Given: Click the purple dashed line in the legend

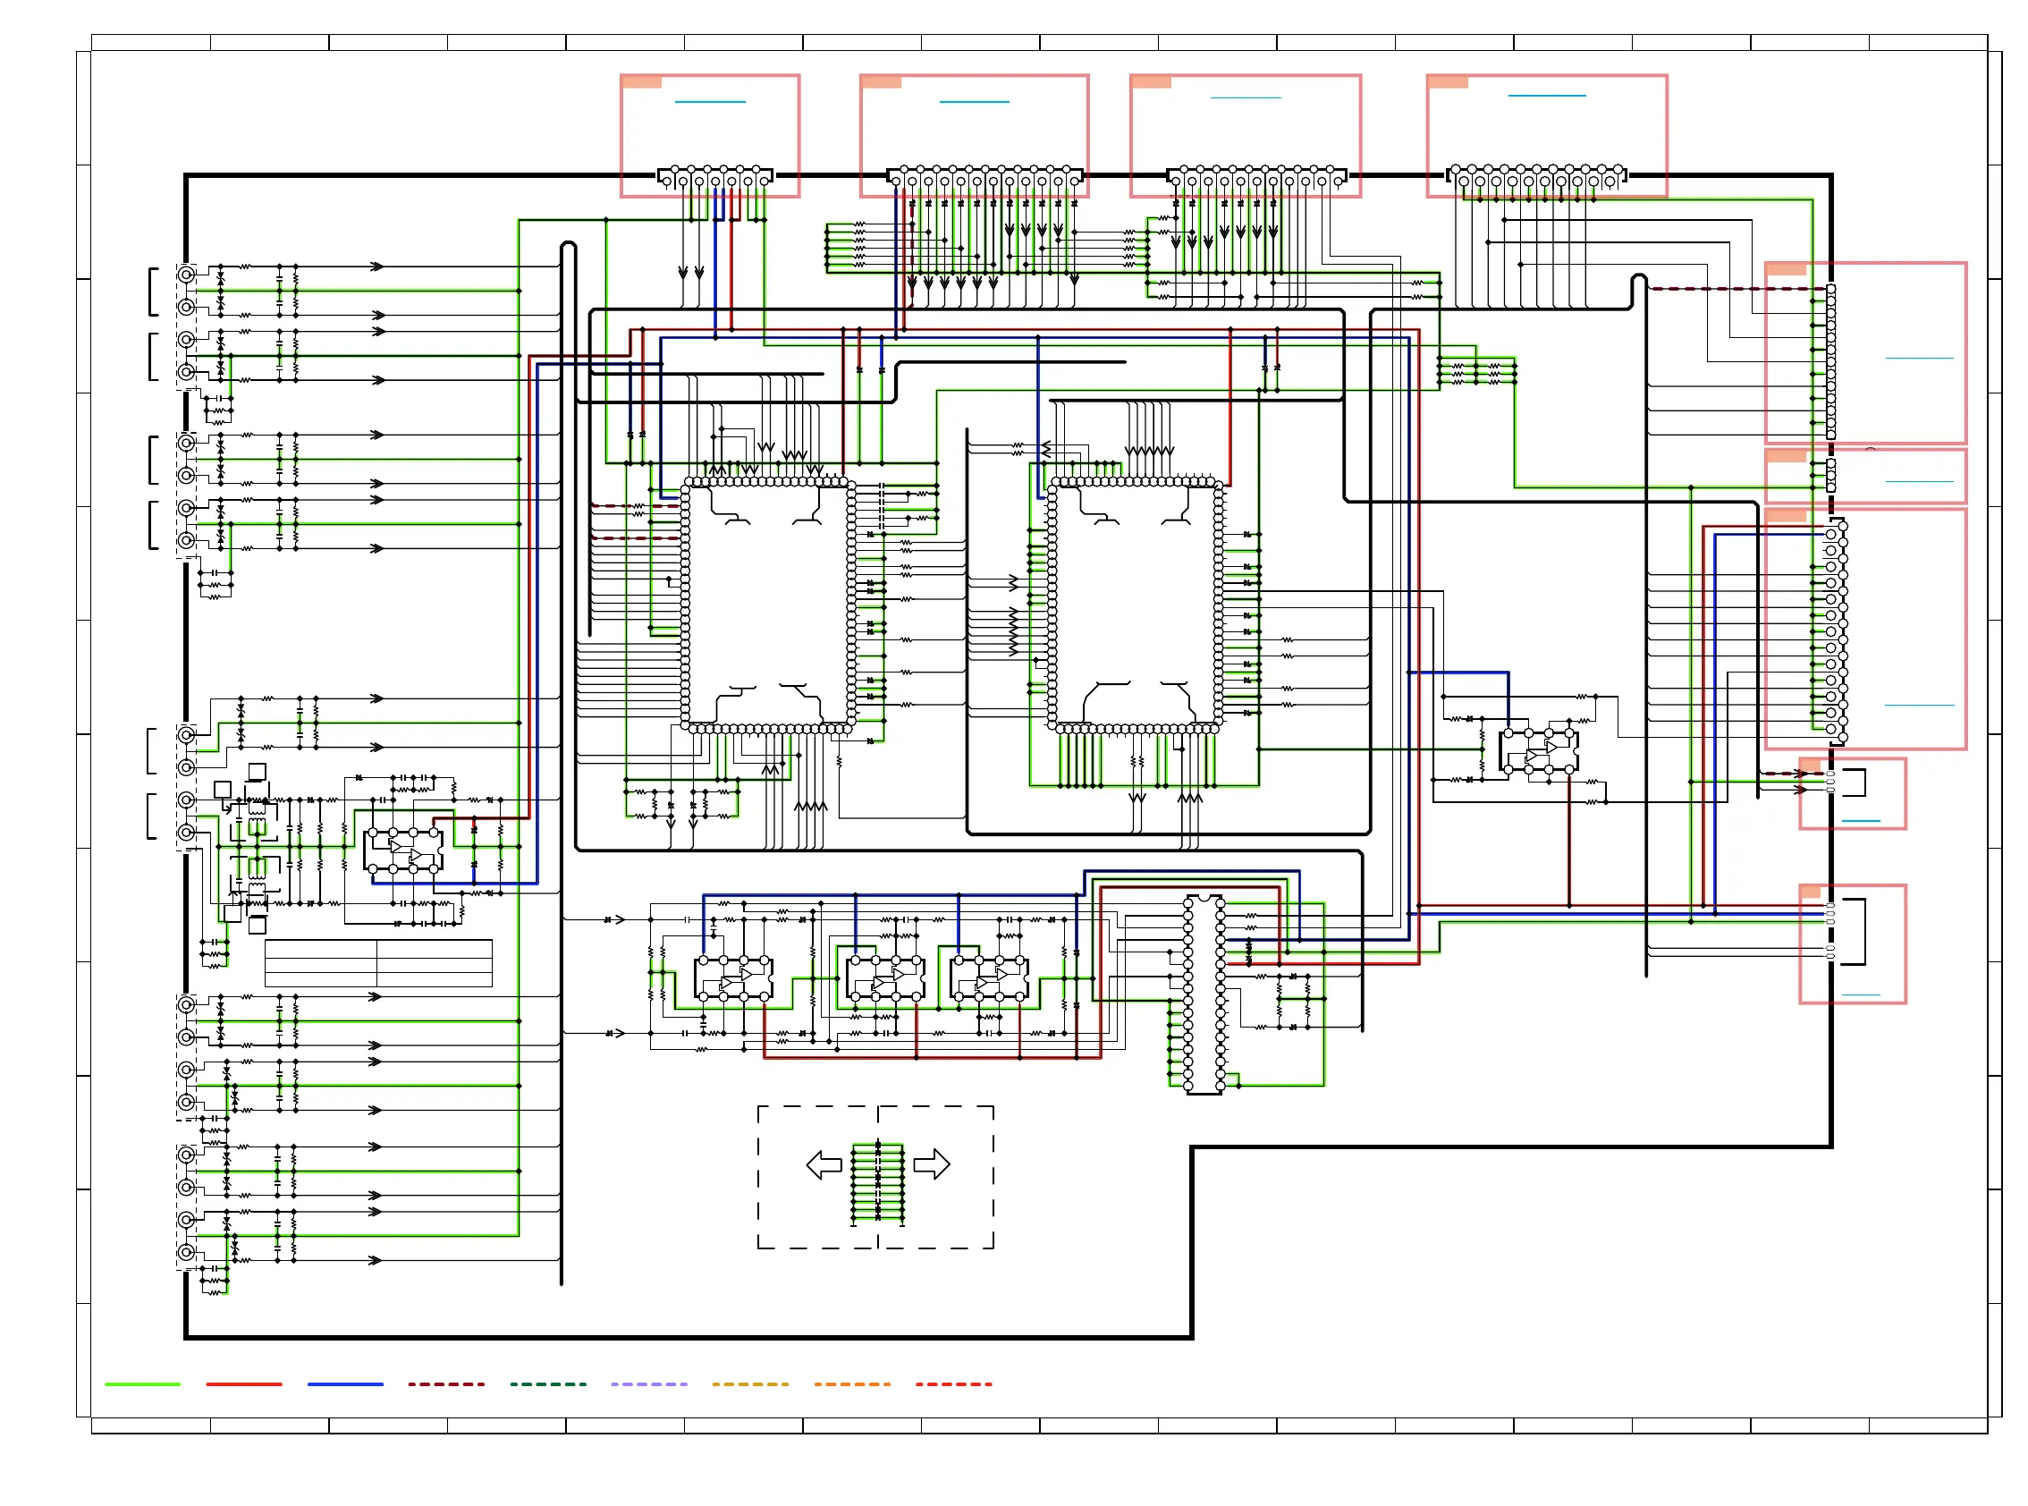Looking at the screenshot, I should tap(649, 1383).
